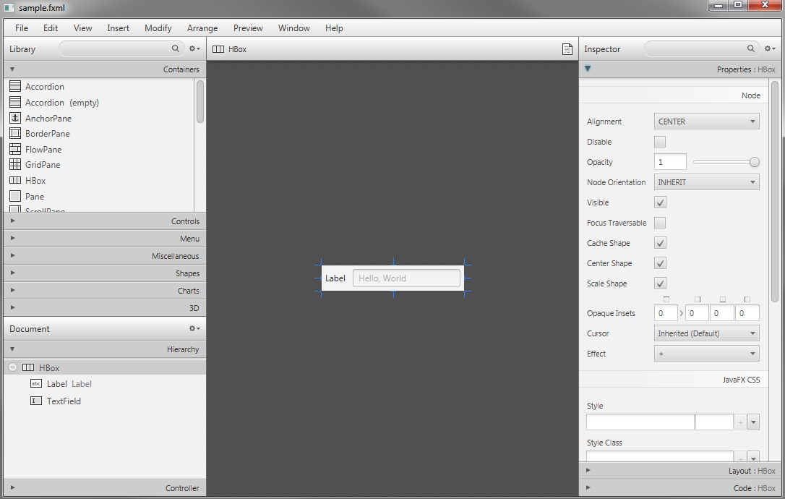
Task: Open the Cursor dropdown in Inspector
Action: point(706,333)
